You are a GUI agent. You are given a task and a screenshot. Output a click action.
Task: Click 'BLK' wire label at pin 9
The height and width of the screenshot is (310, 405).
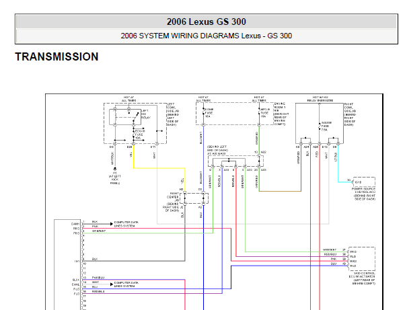tap(95, 259)
